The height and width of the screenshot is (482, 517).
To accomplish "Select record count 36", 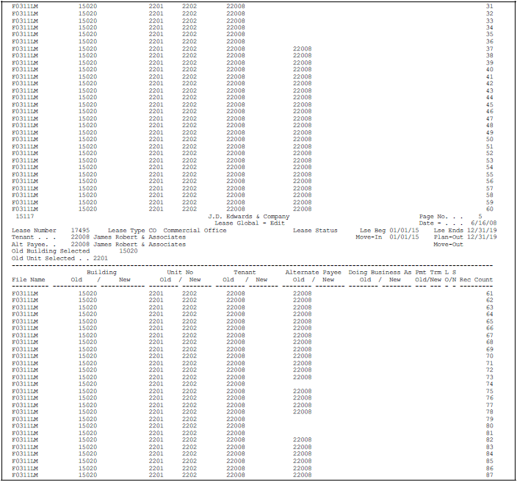I will click(x=490, y=41).
